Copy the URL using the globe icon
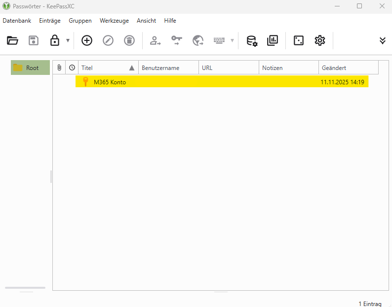 (x=198, y=40)
